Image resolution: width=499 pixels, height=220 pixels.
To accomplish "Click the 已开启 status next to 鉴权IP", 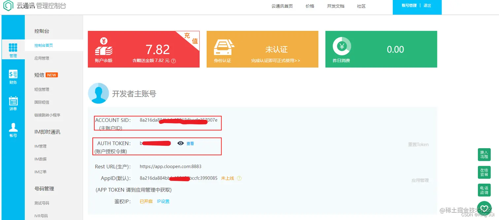I will click(x=146, y=202).
